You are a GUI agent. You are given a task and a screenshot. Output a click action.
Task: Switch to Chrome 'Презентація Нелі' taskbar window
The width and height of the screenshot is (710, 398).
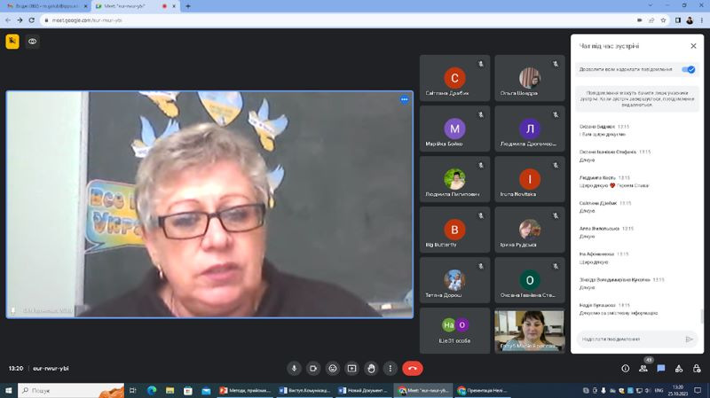pos(483,390)
